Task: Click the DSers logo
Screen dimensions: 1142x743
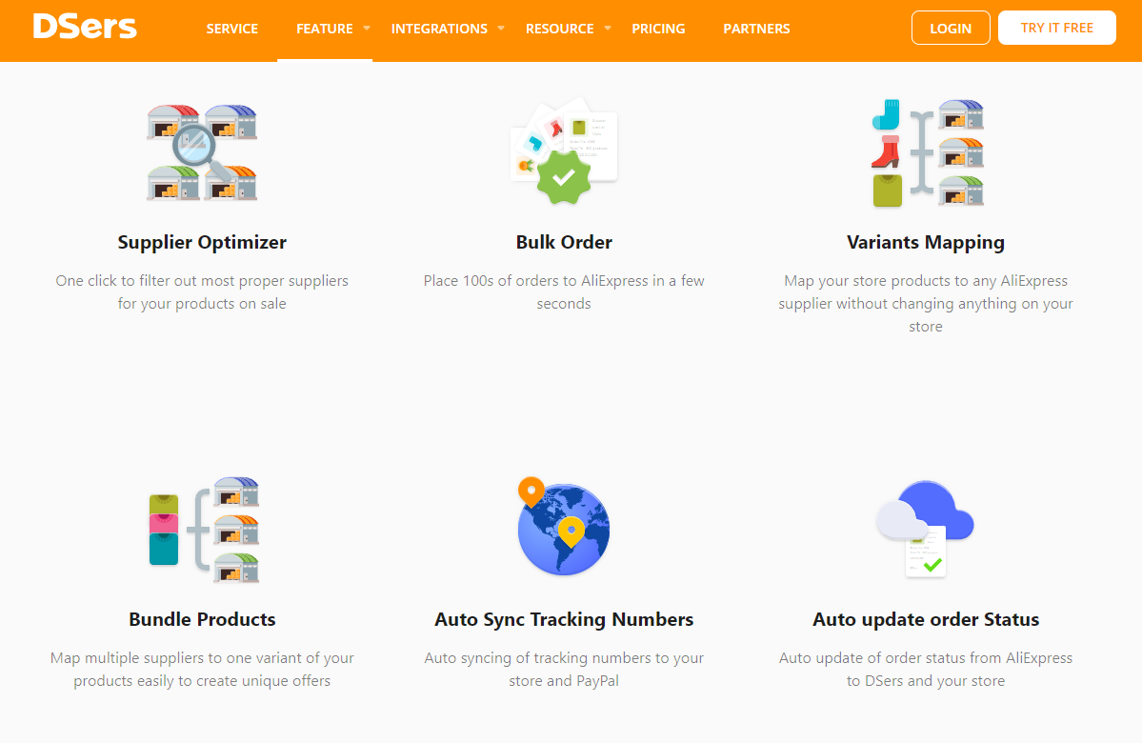Action: click(85, 28)
